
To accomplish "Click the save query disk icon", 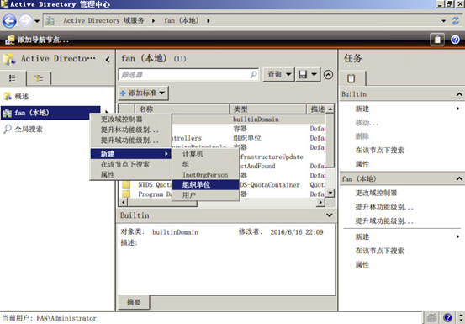I will point(303,74).
